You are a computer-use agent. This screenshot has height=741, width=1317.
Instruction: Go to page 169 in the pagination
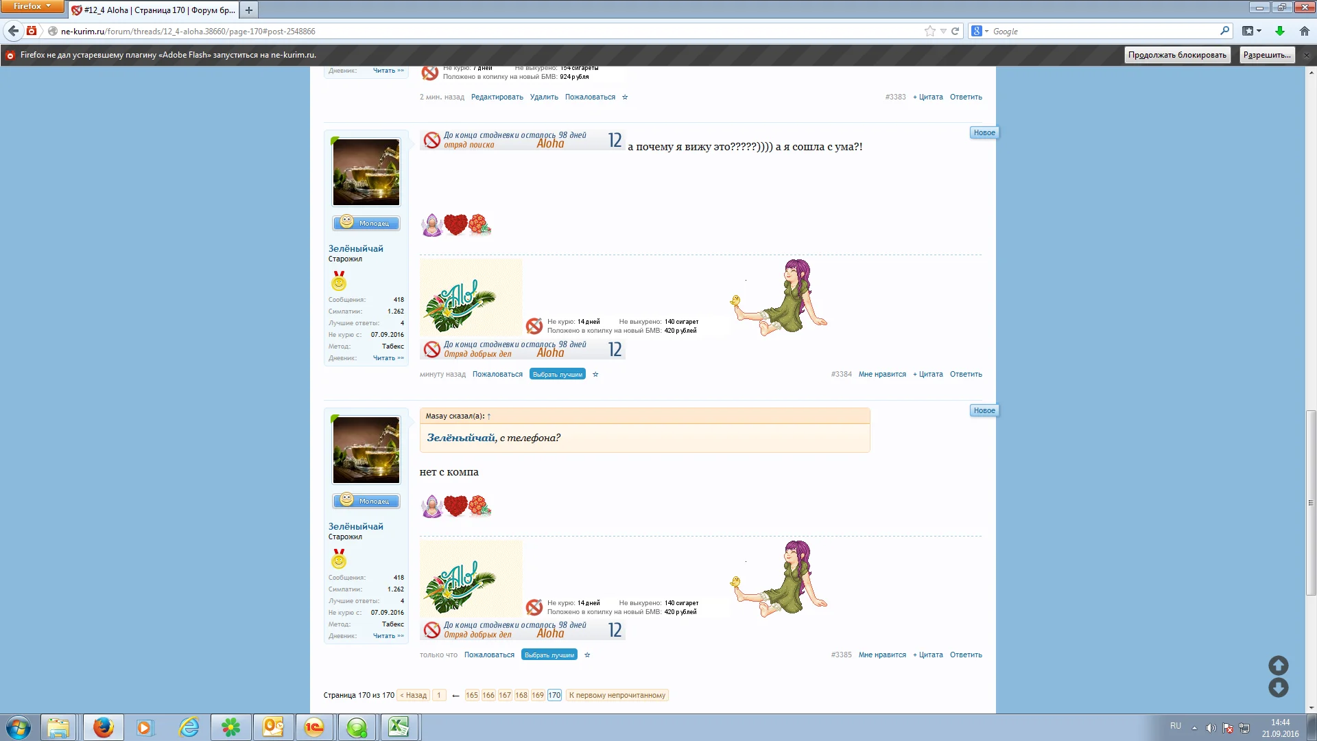[x=537, y=695]
